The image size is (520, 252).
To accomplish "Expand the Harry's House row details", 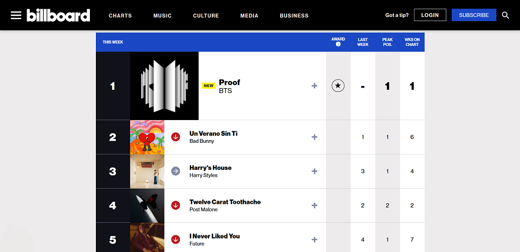I will click(314, 171).
